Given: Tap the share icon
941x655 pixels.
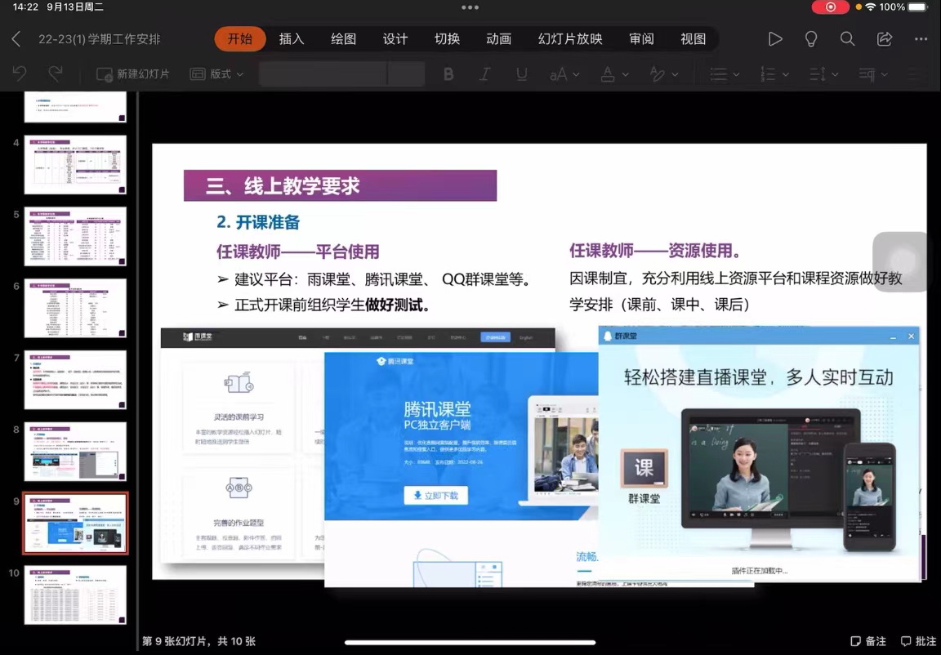Looking at the screenshot, I should coord(884,38).
